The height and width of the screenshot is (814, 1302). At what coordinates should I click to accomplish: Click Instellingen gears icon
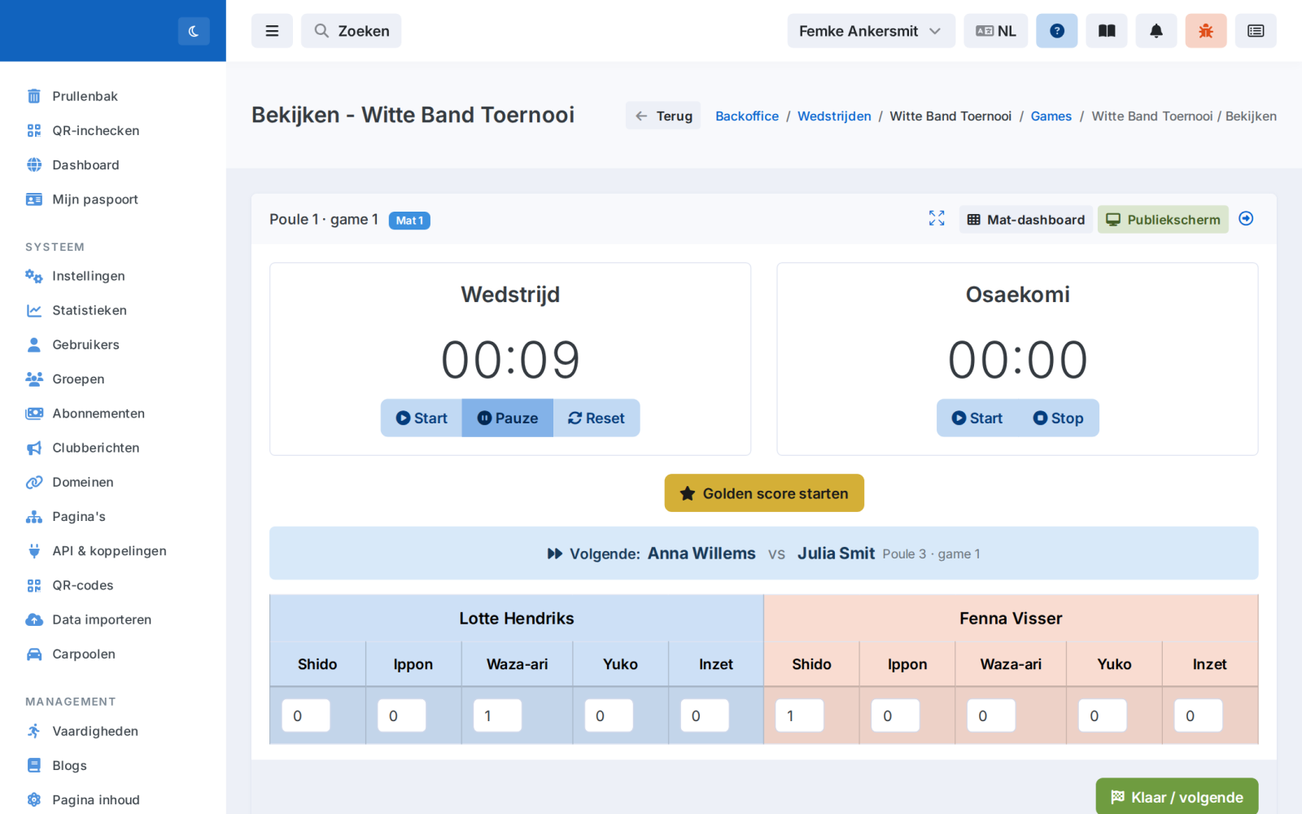point(34,276)
